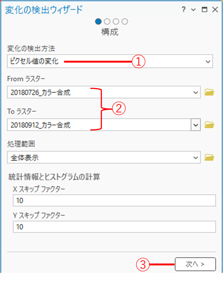Image resolution: width=223 pixels, height=283 pixels.
Task: Open the pane options chevron menu
Action: pos(193,10)
